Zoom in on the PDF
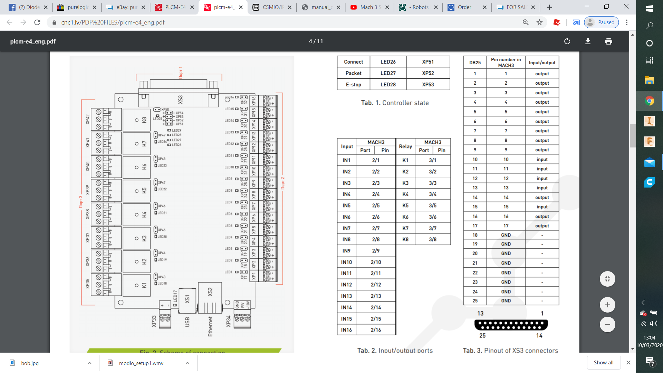This screenshot has height=373, width=663. click(x=607, y=305)
